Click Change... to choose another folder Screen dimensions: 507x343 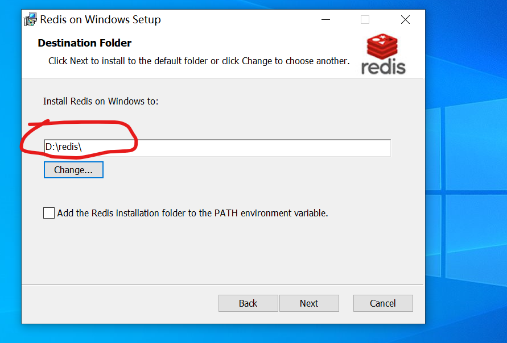click(73, 170)
